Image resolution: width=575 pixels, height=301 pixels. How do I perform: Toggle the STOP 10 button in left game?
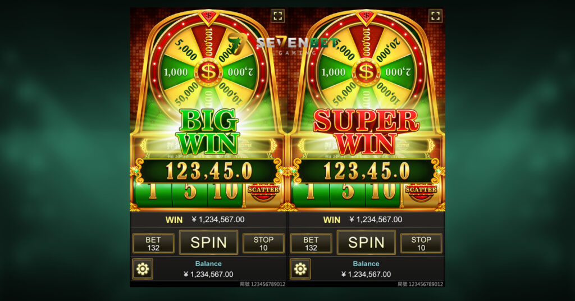263,244
